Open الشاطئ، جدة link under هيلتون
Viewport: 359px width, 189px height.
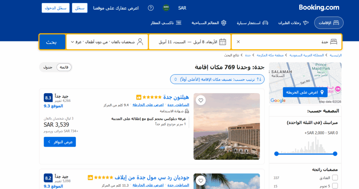tap(178, 105)
